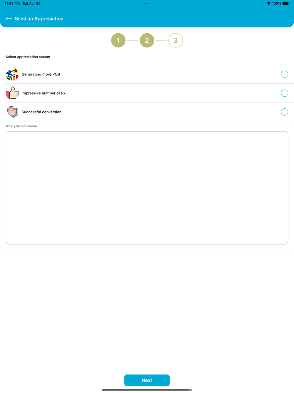
Task: Click the clapping hands icon
Action: [12, 112]
